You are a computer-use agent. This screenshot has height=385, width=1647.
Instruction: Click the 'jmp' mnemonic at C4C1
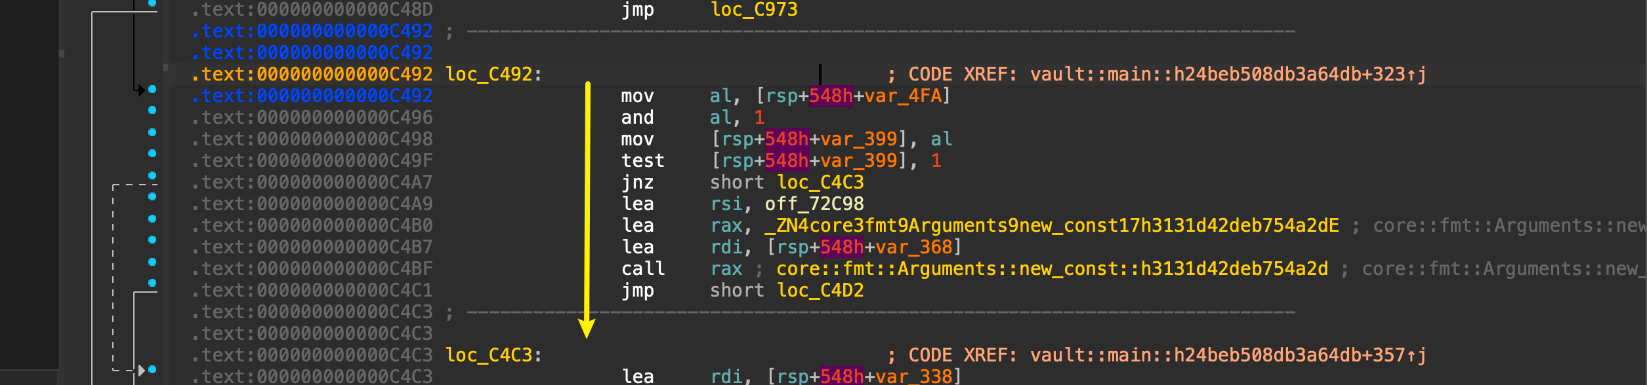(638, 290)
